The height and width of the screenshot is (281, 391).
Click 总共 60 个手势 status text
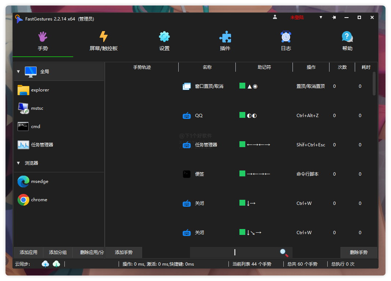[302, 264]
